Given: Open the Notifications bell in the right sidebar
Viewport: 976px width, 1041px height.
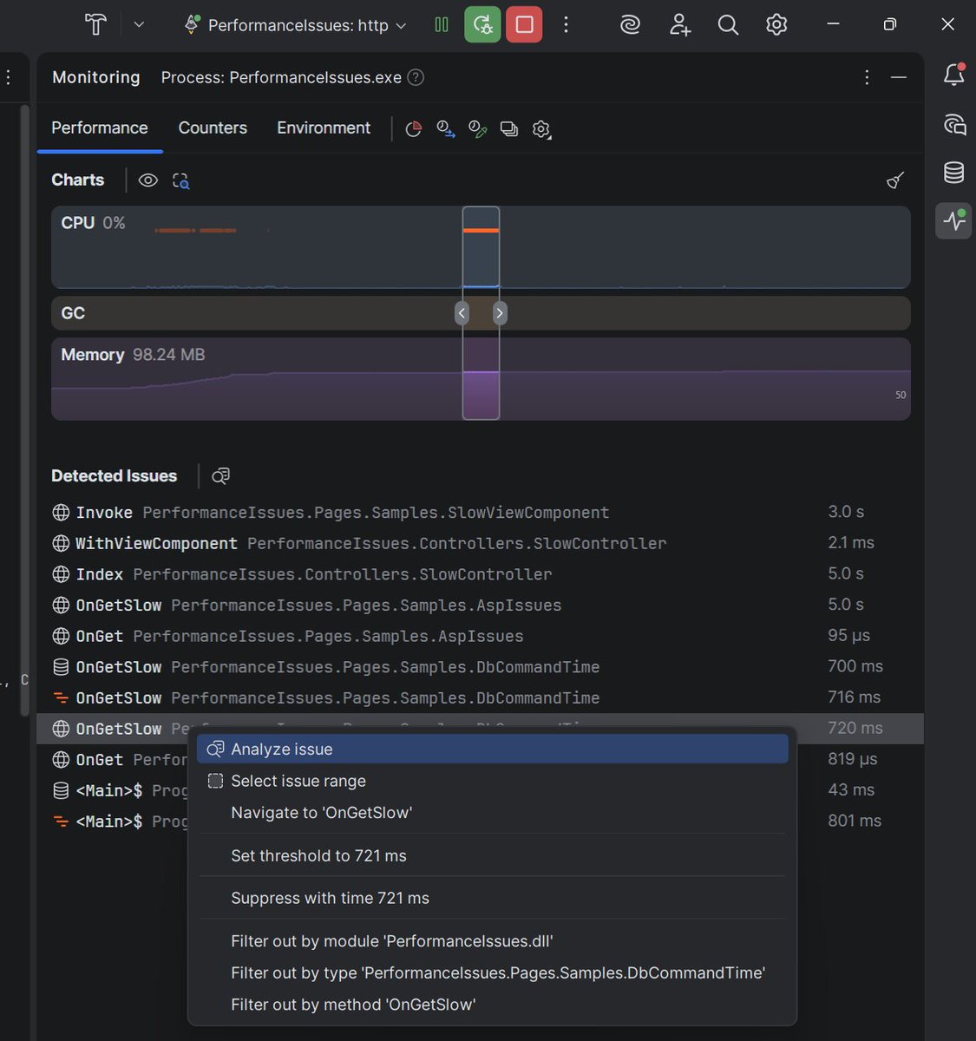Looking at the screenshot, I should click(x=953, y=75).
